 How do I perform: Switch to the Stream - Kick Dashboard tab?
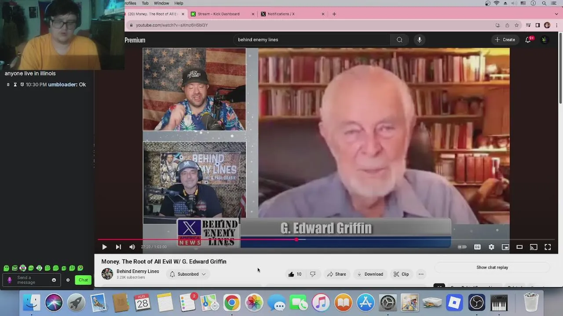pos(223,14)
